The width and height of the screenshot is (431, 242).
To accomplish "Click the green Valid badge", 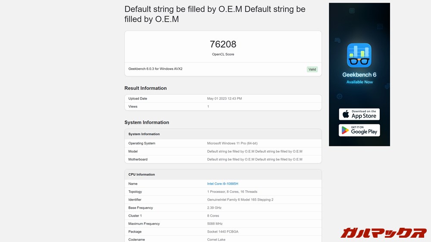I will (x=312, y=69).
